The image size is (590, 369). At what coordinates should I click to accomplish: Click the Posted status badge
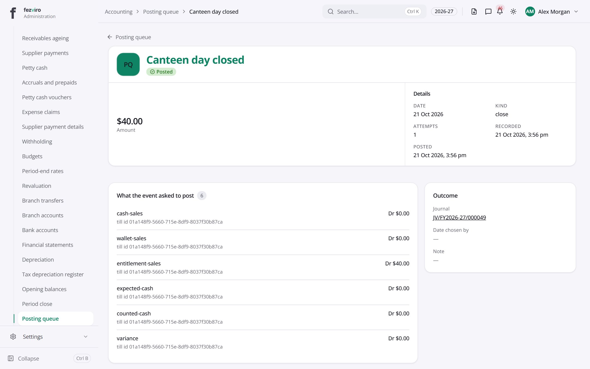click(161, 72)
